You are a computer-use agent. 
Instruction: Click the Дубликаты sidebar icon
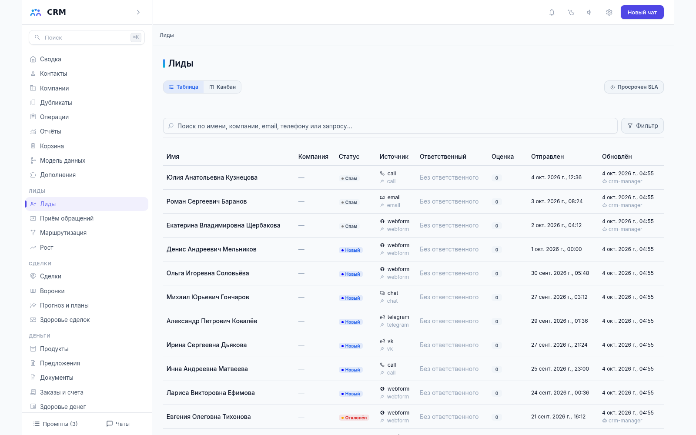tap(33, 103)
